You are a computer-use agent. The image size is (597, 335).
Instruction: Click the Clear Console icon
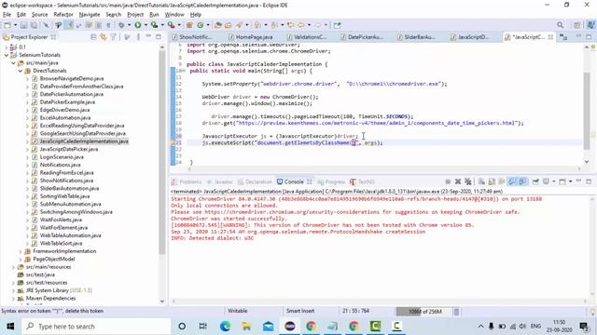coord(481,181)
